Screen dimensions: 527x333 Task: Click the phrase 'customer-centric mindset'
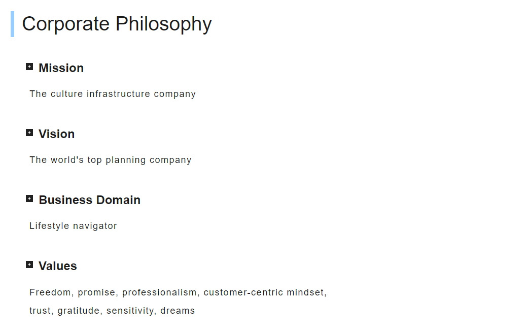pyautogui.click(x=264, y=292)
